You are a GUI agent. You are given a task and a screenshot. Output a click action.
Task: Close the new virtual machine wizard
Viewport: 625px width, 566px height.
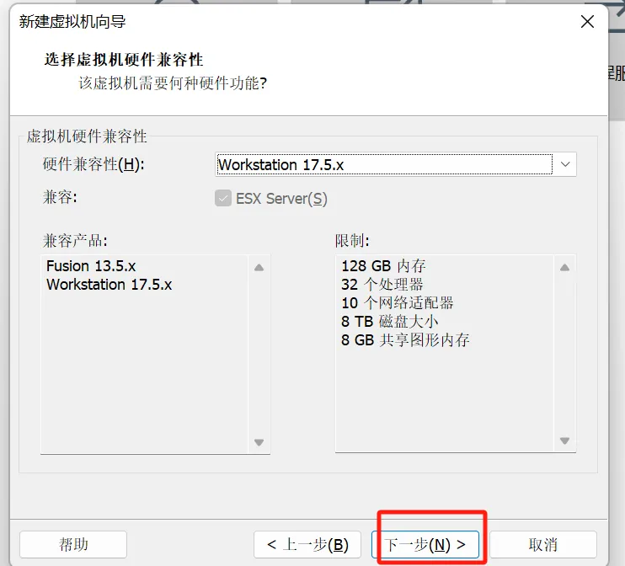[587, 22]
